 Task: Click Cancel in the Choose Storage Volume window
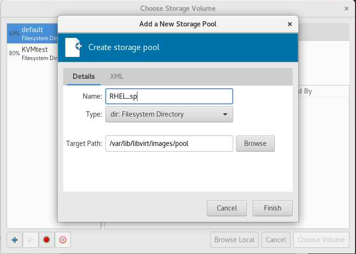click(276, 240)
